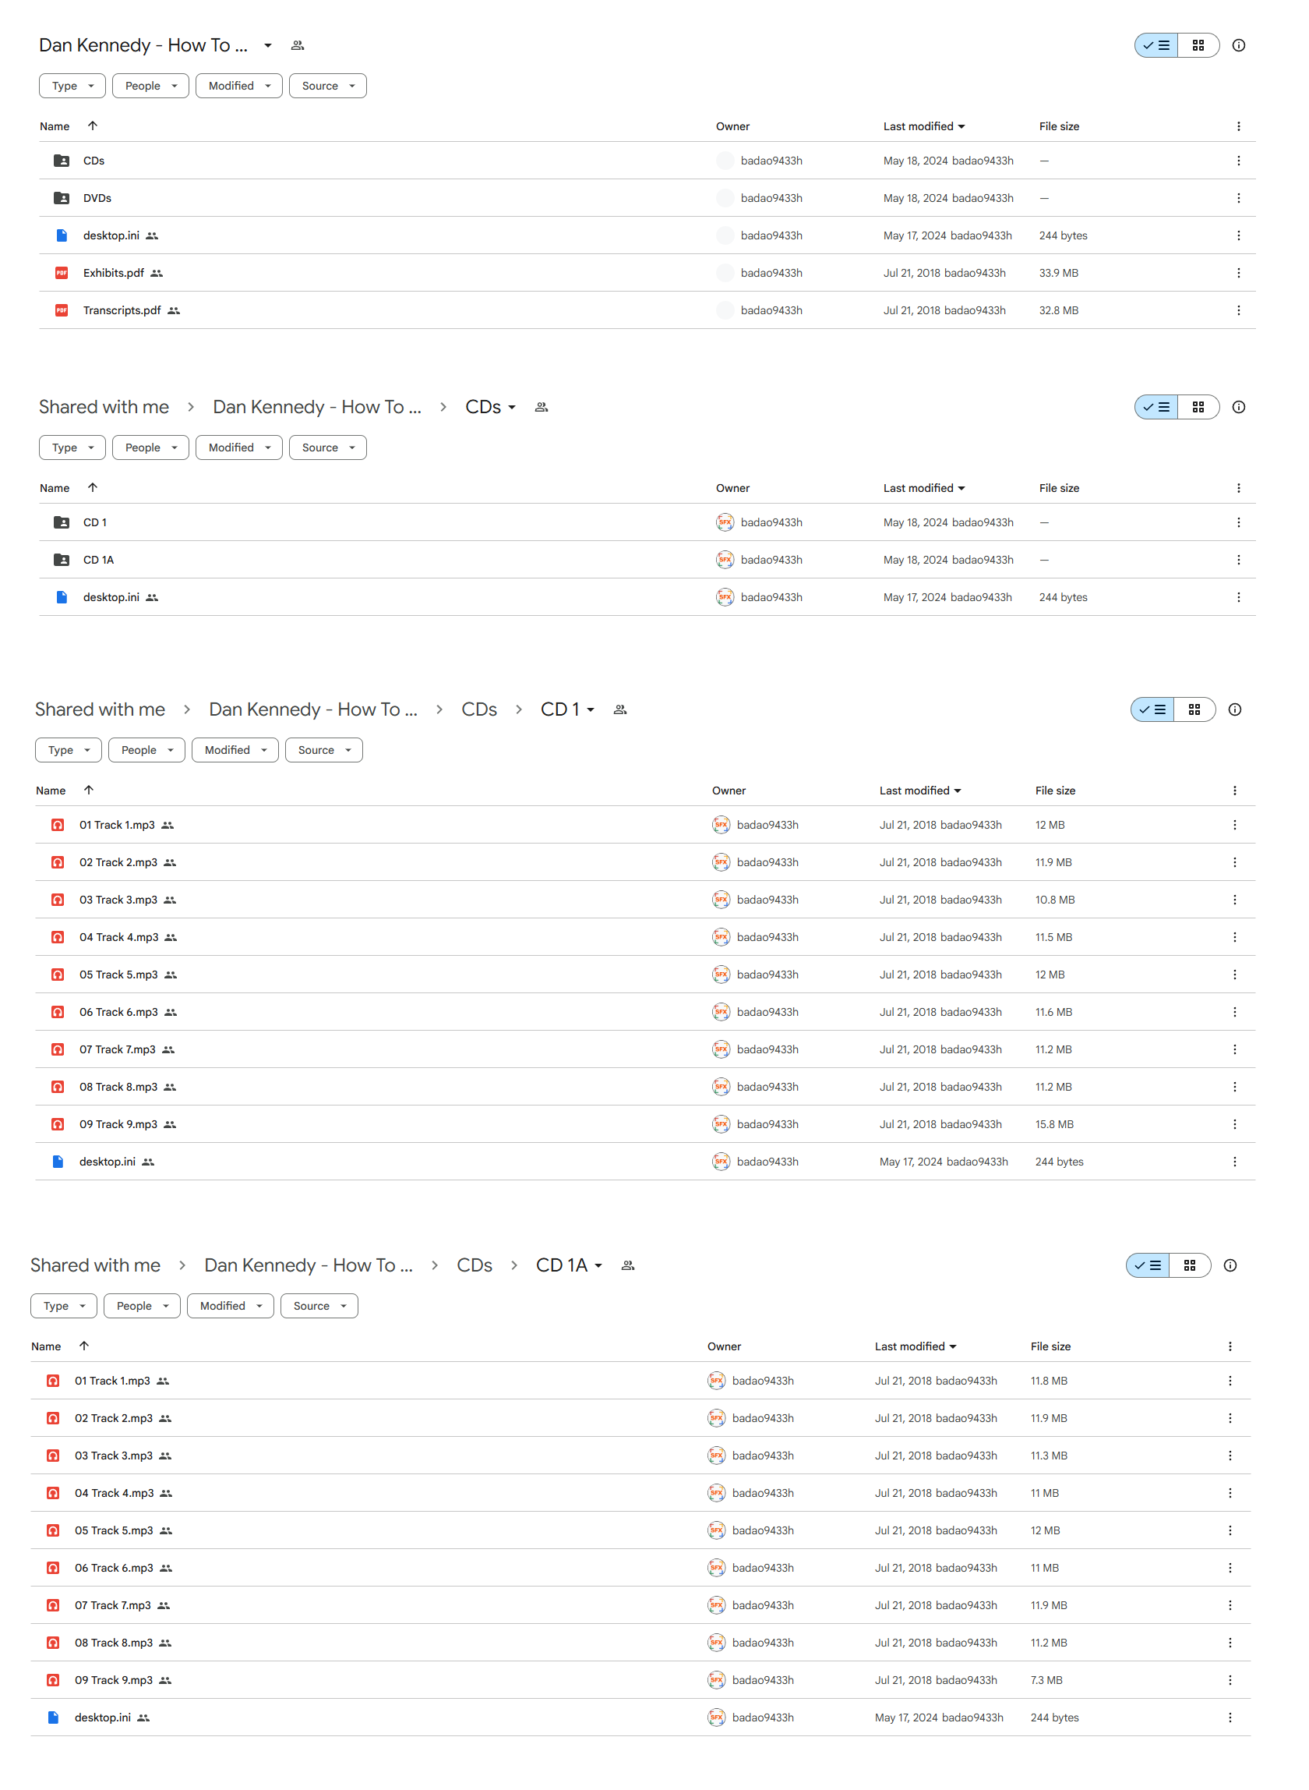Go to Shared with me in CD 1A breadcrumb
Screen dimensions: 1309x1790
pyautogui.click(x=95, y=1265)
